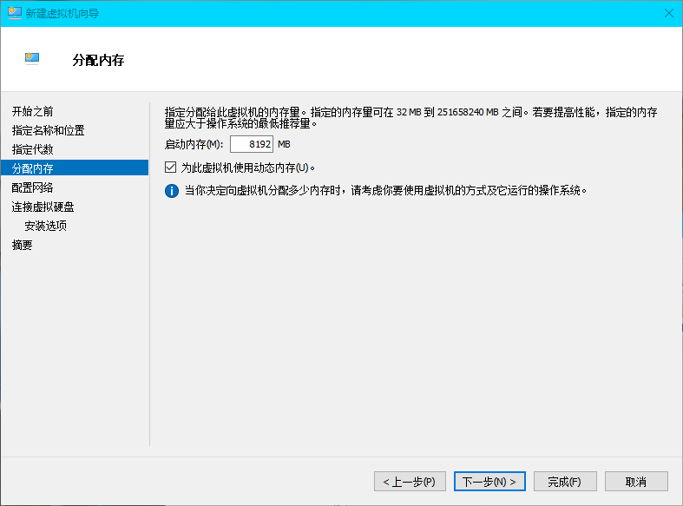Open the 指定代数 step
Screen dimensions: 683x506
click(x=33, y=149)
